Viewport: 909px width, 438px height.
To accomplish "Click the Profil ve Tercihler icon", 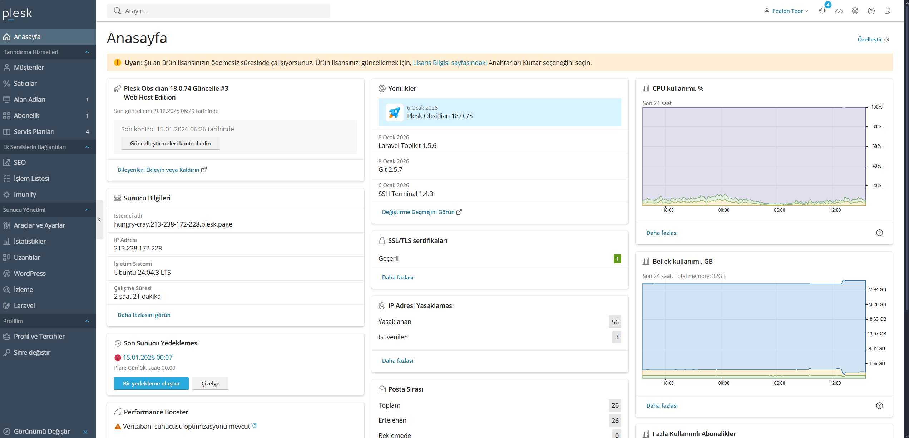I will pyautogui.click(x=7, y=336).
